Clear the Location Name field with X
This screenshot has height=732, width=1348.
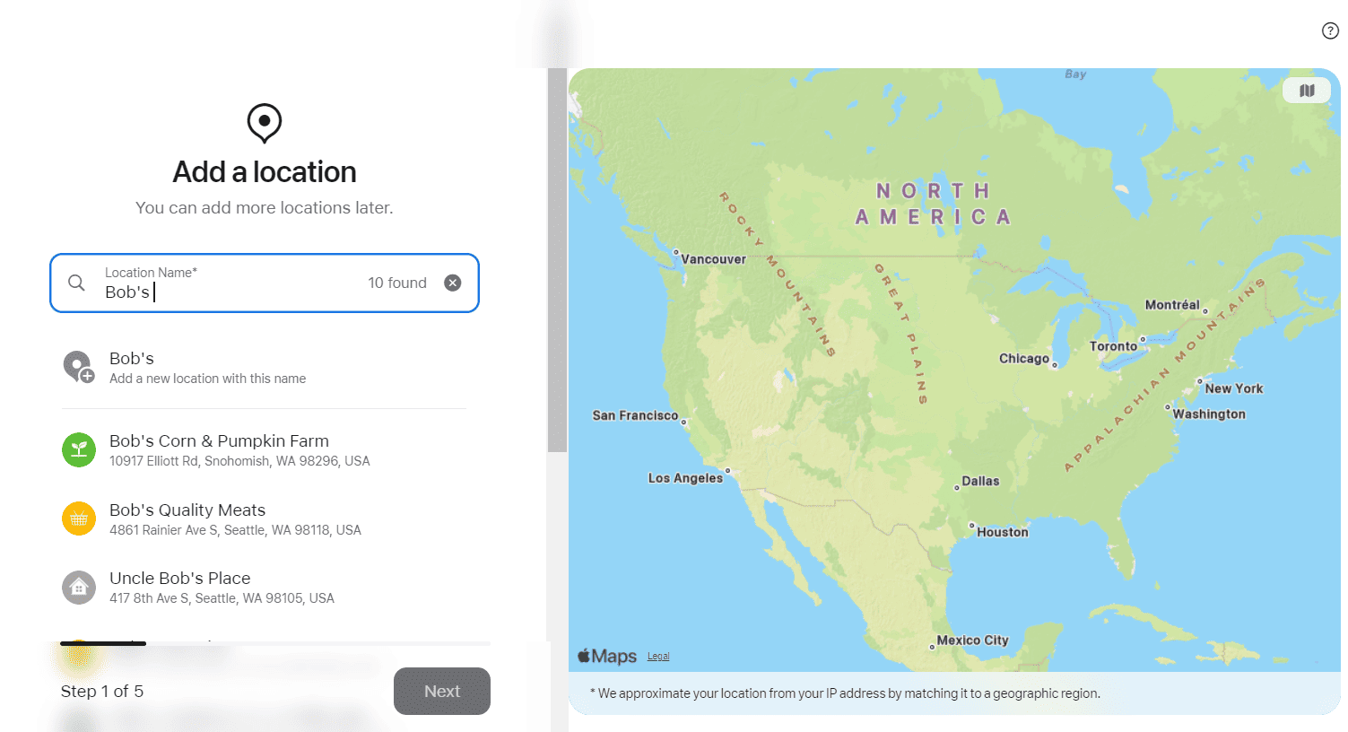453,283
